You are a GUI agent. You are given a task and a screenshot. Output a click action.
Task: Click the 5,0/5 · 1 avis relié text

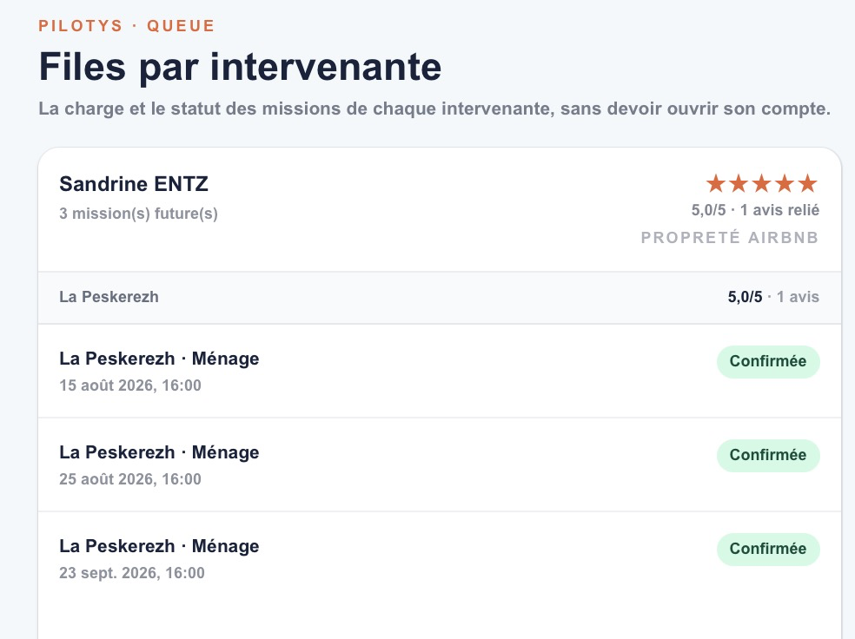coord(755,210)
